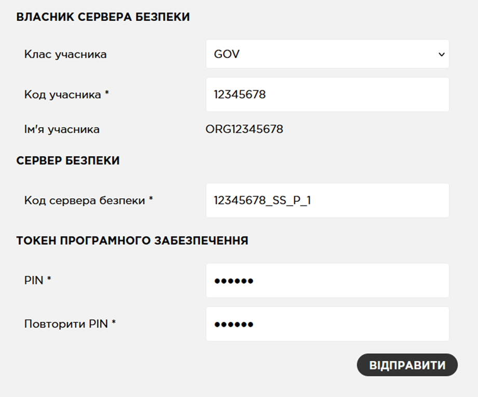478x397 pixels.
Task: Focus the Повторити PIN password field
Action: click(327, 324)
